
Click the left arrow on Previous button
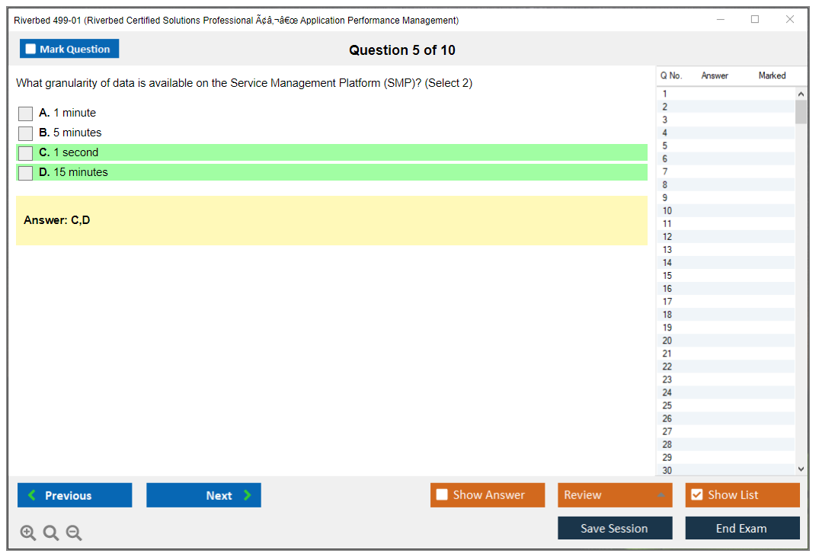pyautogui.click(x=32, y=495)
